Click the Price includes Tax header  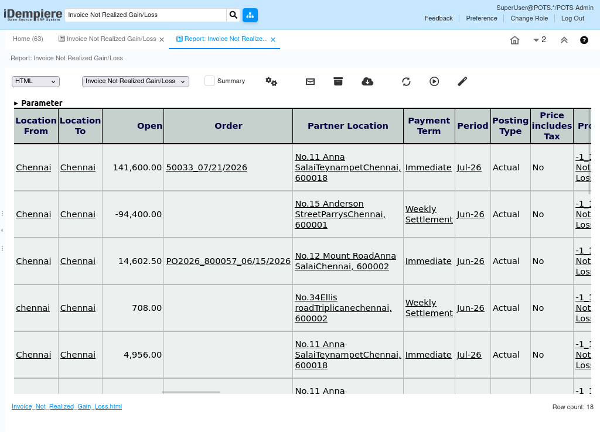pos(552,126)
